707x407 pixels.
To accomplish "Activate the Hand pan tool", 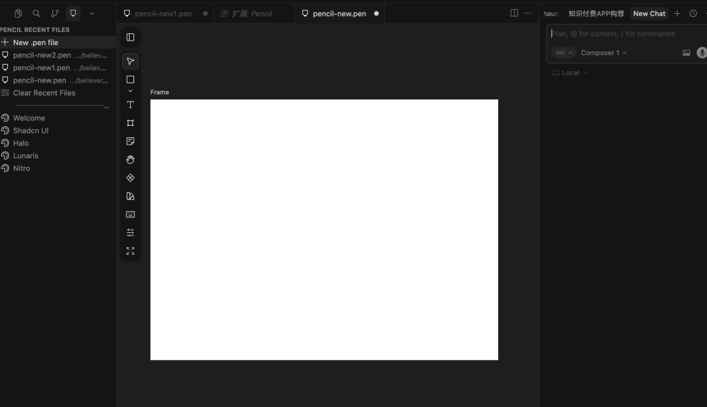I will (130, 160).
